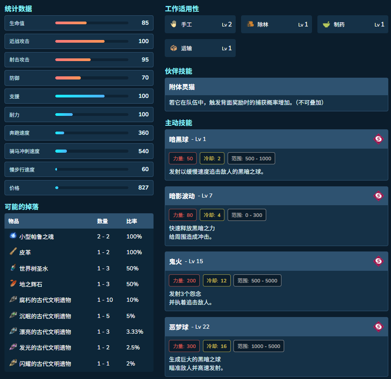Click the 比率 column header
Image resolution: width=391 pixels, height=379 pixels.
(132, 221)
